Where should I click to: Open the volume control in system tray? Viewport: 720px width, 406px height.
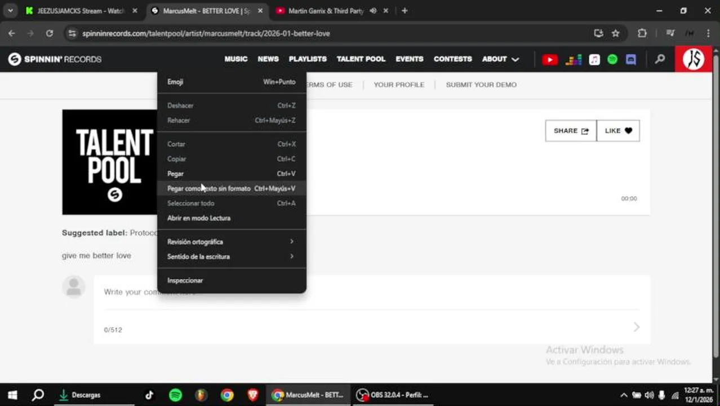coord(649,395)
